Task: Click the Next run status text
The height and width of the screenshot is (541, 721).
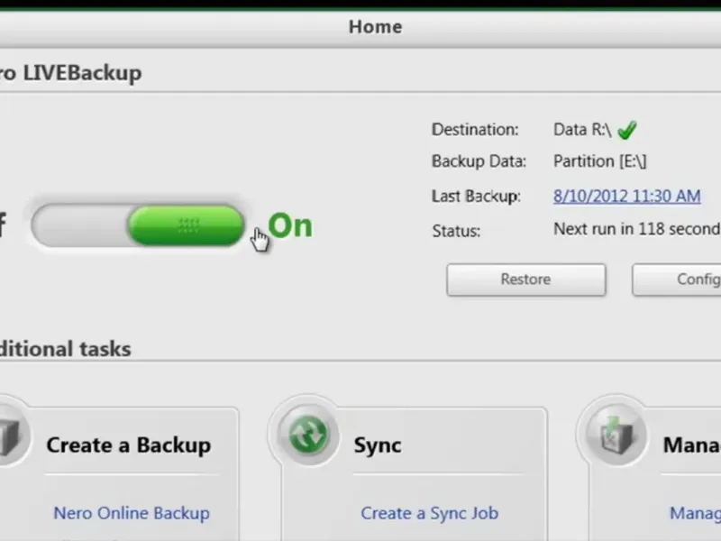Action: point(637,229)
